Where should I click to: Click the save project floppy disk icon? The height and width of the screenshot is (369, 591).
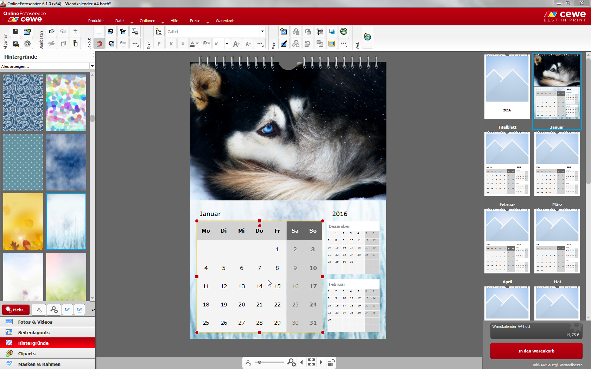click(x=15, y=32)
